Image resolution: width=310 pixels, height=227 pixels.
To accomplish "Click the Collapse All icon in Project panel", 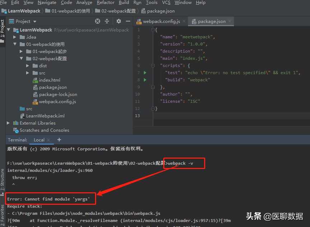I will pos(107,21).
